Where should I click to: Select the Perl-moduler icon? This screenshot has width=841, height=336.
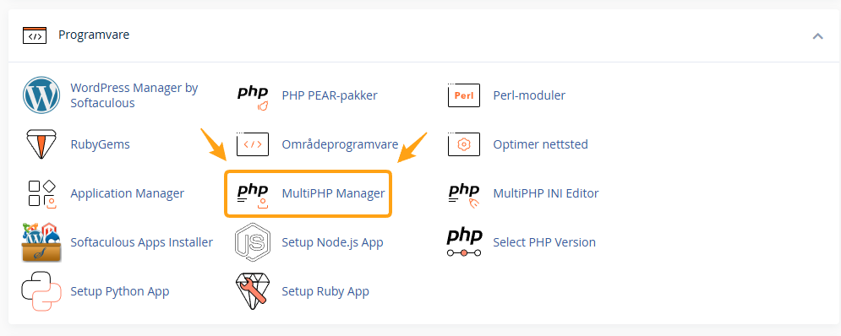[x=464, y=95]
